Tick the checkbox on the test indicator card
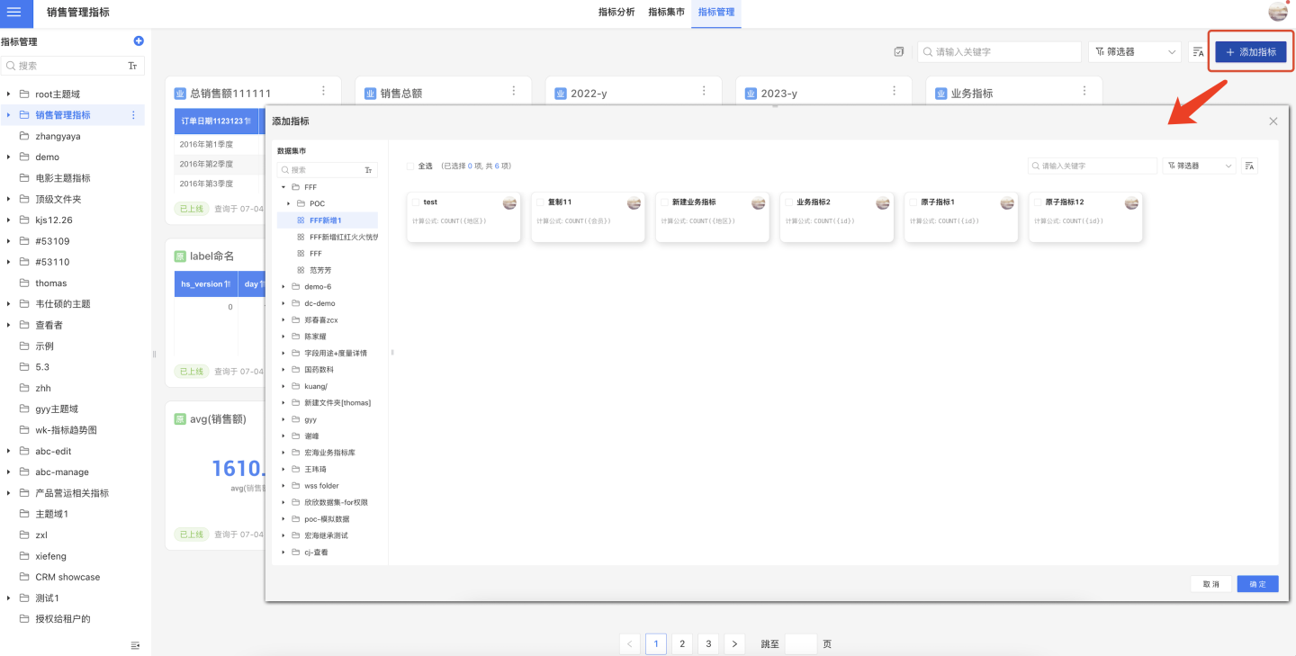 [x=416, y=202]
